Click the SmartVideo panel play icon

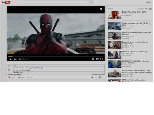click(x=9, y=70)
